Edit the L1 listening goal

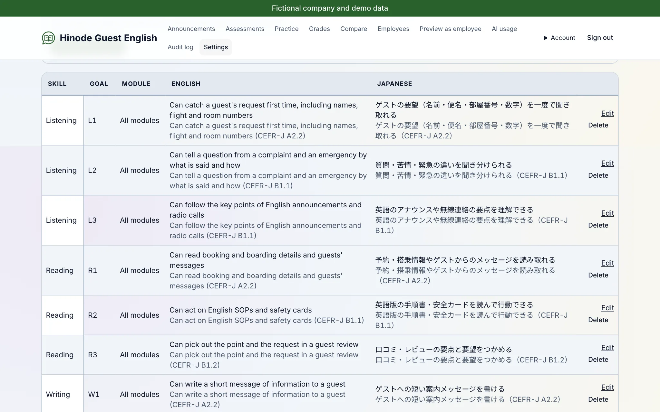[607, 113]
